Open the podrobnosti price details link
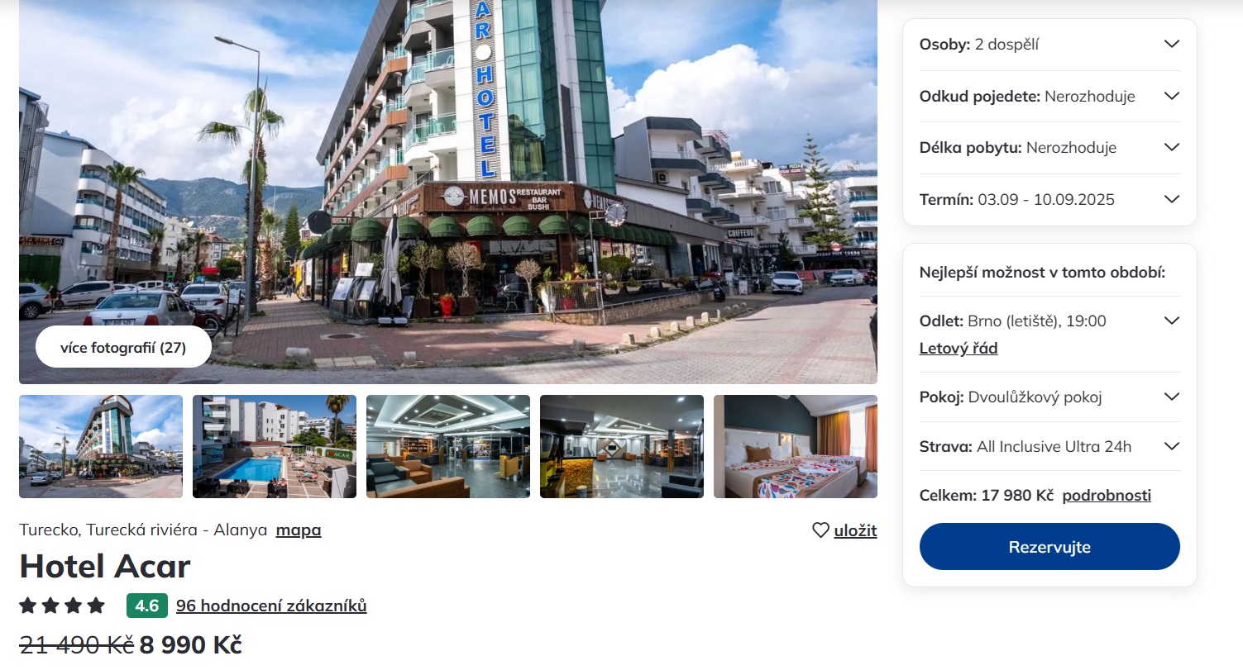Viewport: 1243px width, 670px height. coord(1107,496)
